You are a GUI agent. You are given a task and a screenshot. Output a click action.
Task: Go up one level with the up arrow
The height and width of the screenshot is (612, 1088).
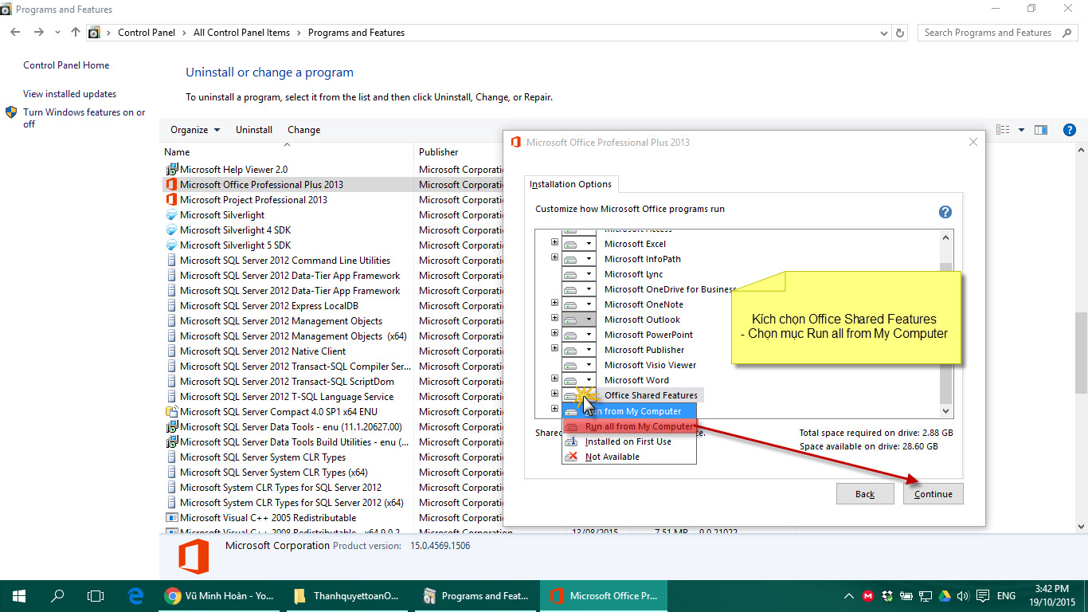pos(76,33)
